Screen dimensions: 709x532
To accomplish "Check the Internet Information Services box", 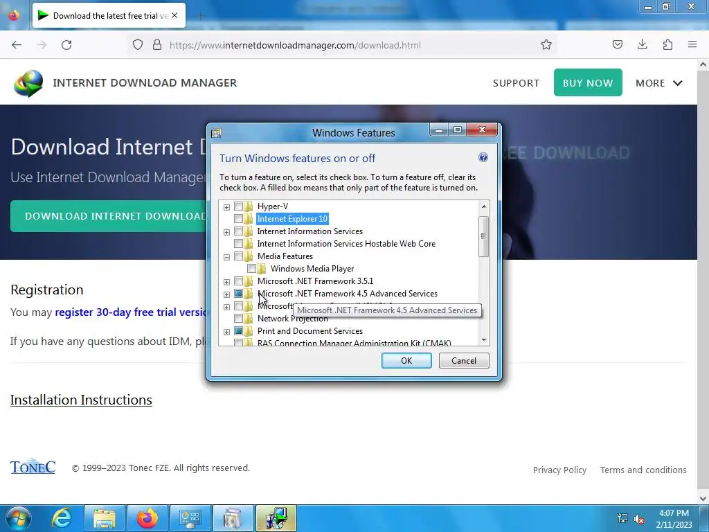I will click(238, 231).
